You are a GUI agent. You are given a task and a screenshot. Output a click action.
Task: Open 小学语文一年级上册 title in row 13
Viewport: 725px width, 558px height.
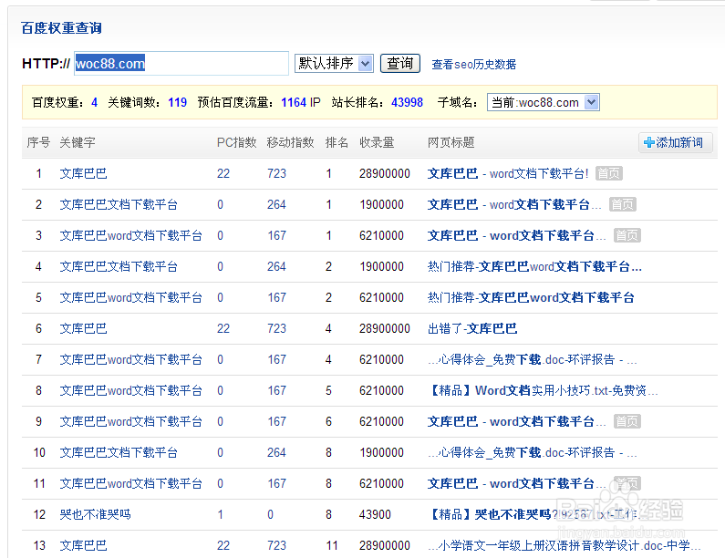564,545
